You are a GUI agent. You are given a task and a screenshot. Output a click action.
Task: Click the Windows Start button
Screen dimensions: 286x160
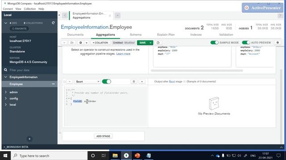point(5,156)
